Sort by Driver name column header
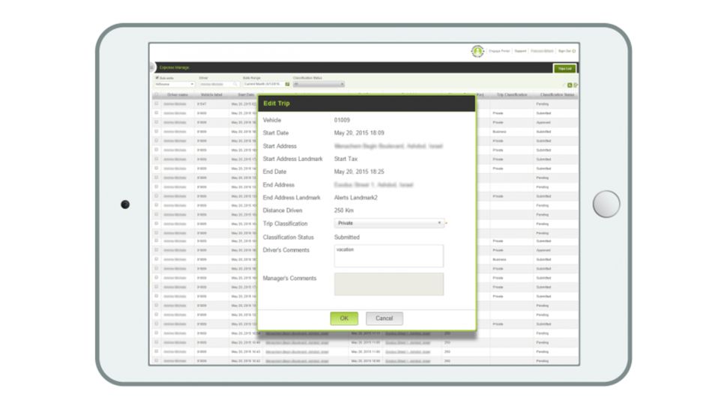 tap(178, 94)
